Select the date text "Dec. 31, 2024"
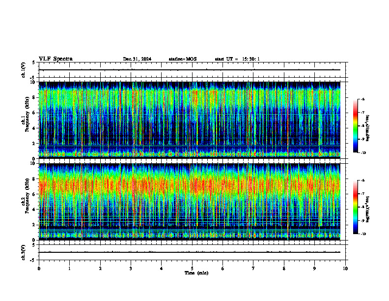This screenshot has height=301, width=389. click(x=137, y=59)
